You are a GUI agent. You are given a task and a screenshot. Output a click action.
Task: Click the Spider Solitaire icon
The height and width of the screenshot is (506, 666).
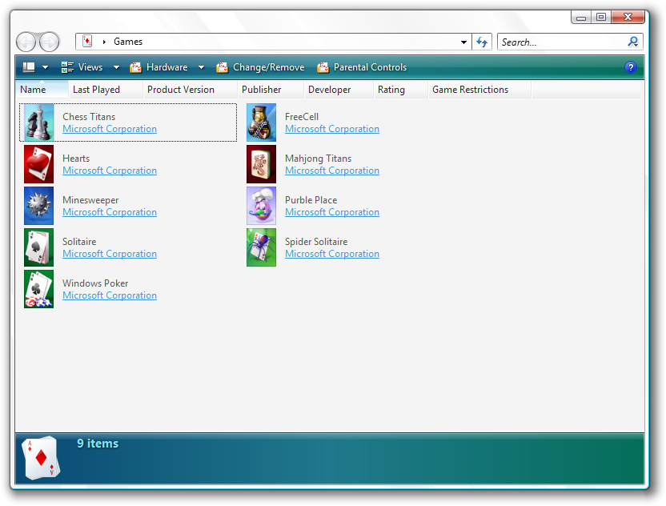[x=261, y=247]
